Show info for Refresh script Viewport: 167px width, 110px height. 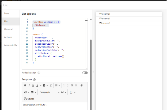pos(39,73)
